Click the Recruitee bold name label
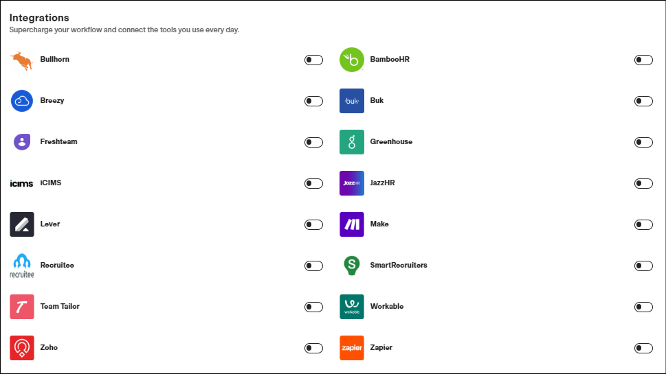This screenshot has width=666, height=374. click(57, 265)
